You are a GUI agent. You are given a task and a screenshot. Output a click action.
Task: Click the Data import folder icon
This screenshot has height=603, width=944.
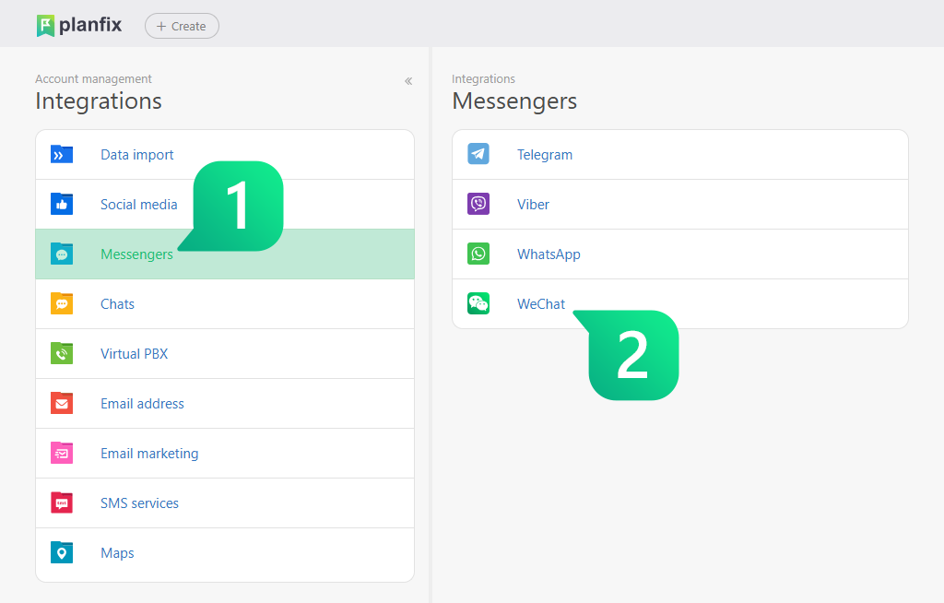(62, 155)
